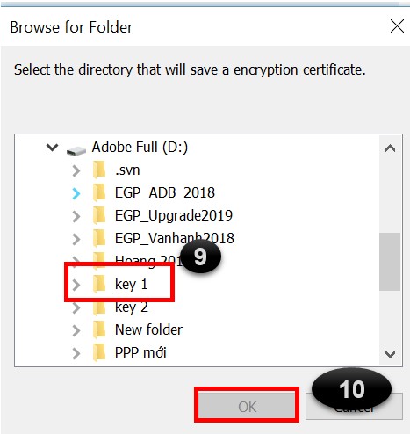Confirm selection with the OK button

tap(247, 405)
